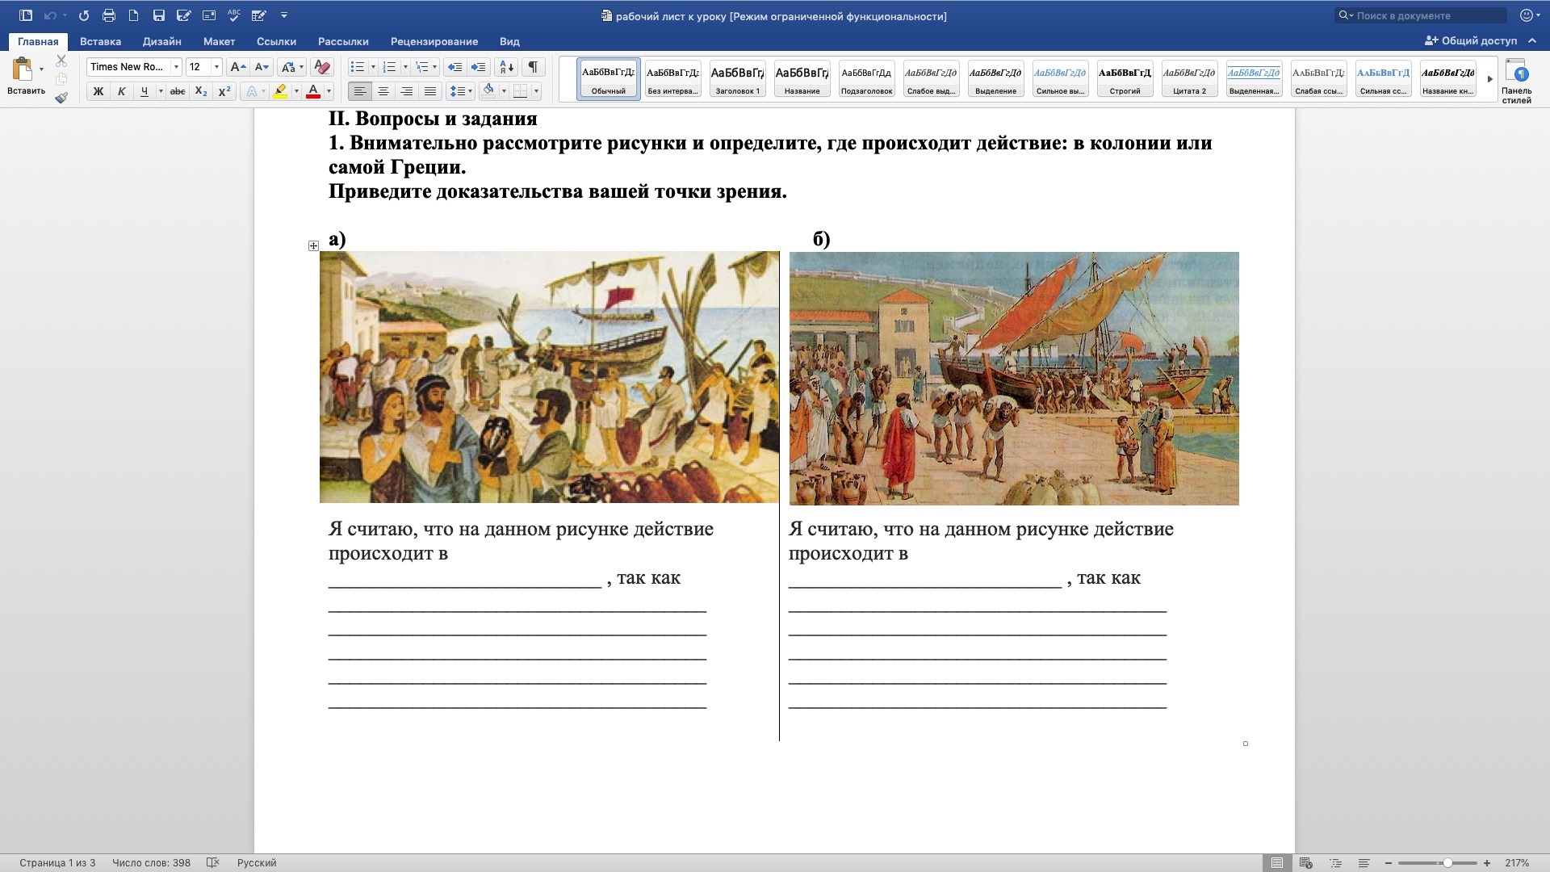Click the print icon in the quick toolbar

coord(109,15)
